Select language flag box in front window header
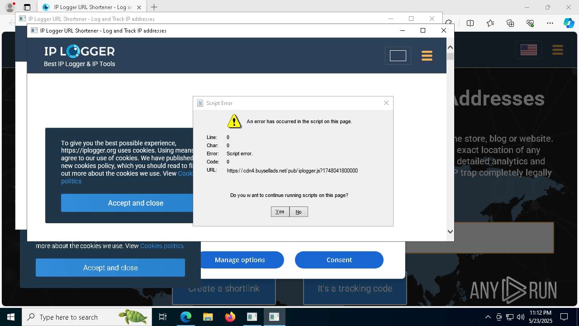 398,56
